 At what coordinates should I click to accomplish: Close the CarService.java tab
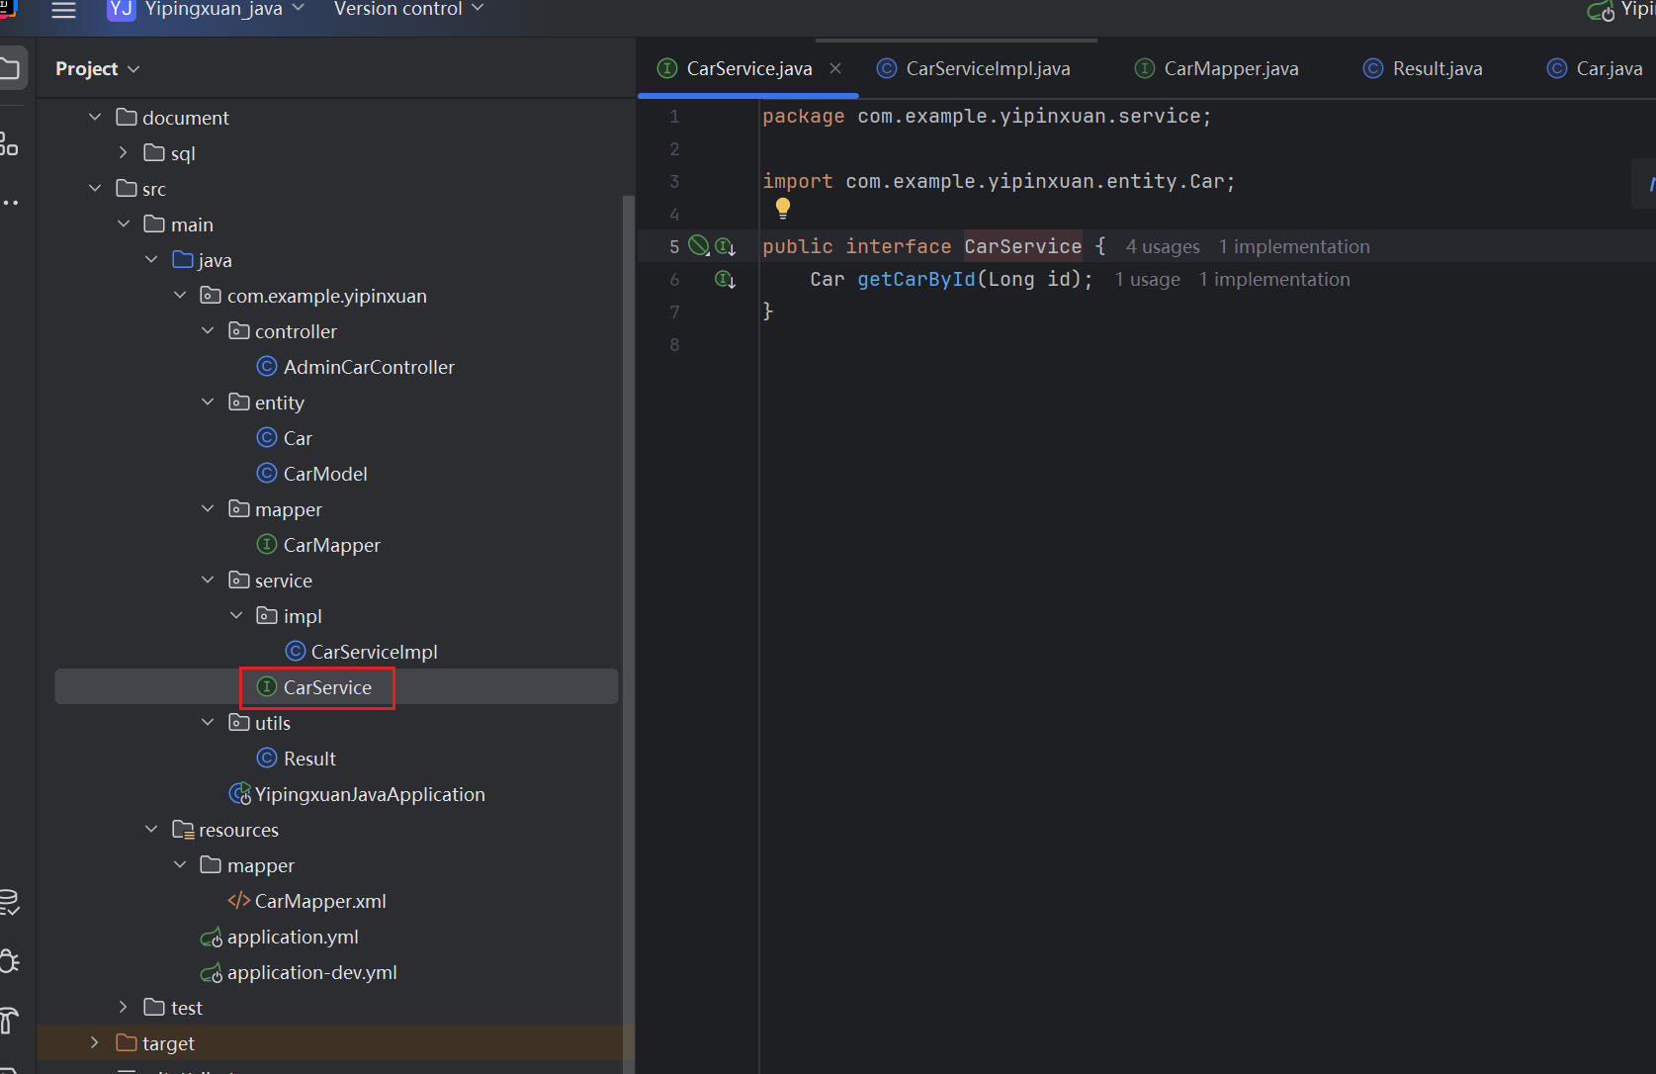(835, 68)
